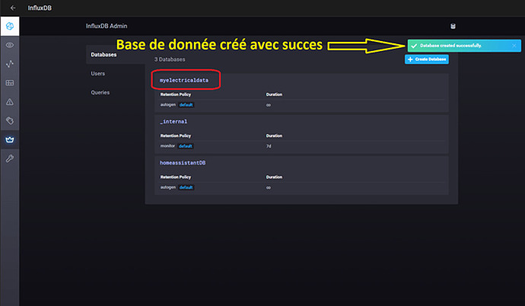The width and height of the screenshot is (525, 306).
Task: Open Host List via eye icon
Action: coord(10,45)
